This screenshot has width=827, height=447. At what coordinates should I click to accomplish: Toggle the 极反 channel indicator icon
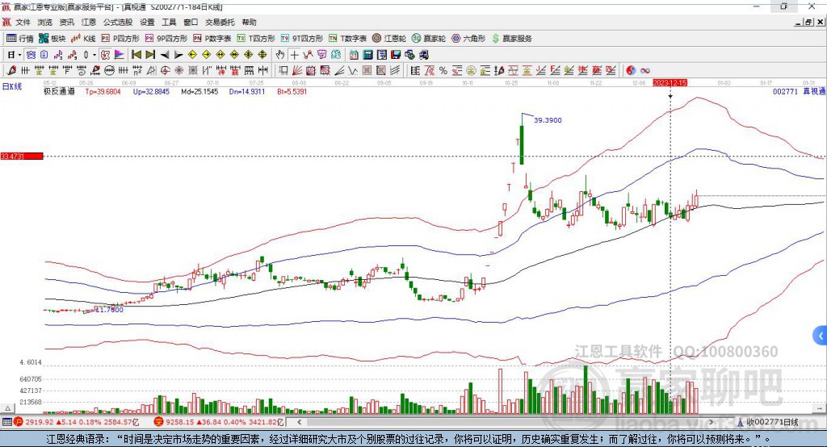(x=106, y=55)
